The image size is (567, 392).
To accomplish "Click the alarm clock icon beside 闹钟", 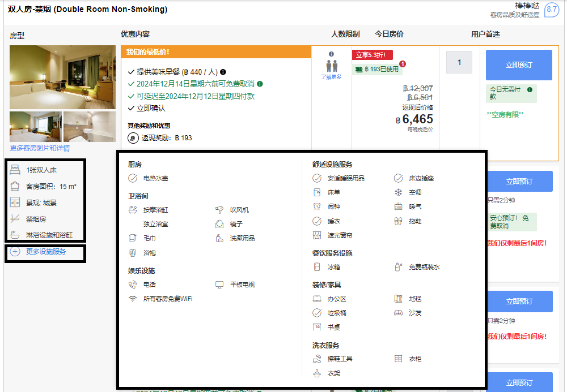I will (317, 206).
